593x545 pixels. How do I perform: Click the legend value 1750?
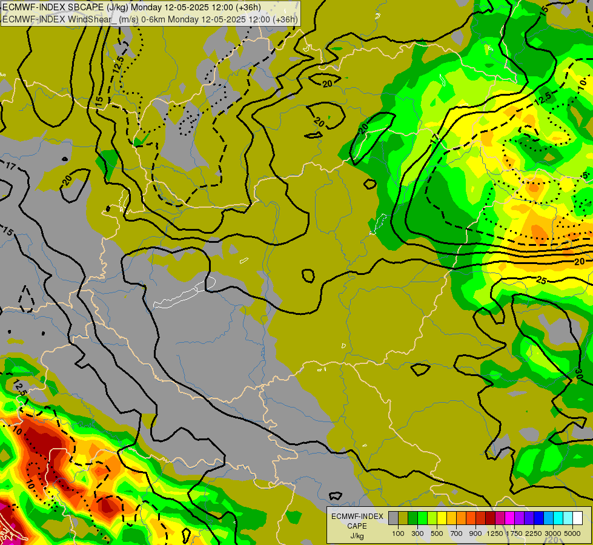click(514, 533)
